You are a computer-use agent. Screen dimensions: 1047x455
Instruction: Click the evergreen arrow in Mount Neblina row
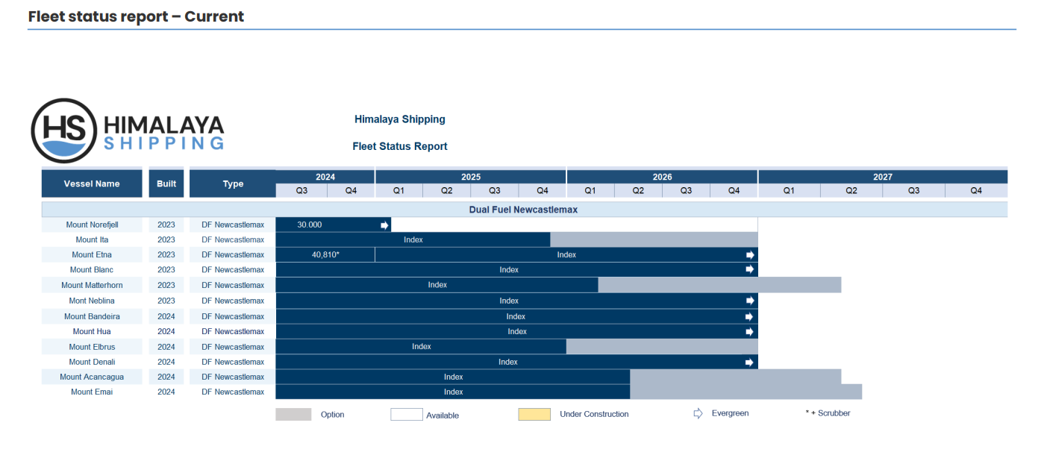749,301
